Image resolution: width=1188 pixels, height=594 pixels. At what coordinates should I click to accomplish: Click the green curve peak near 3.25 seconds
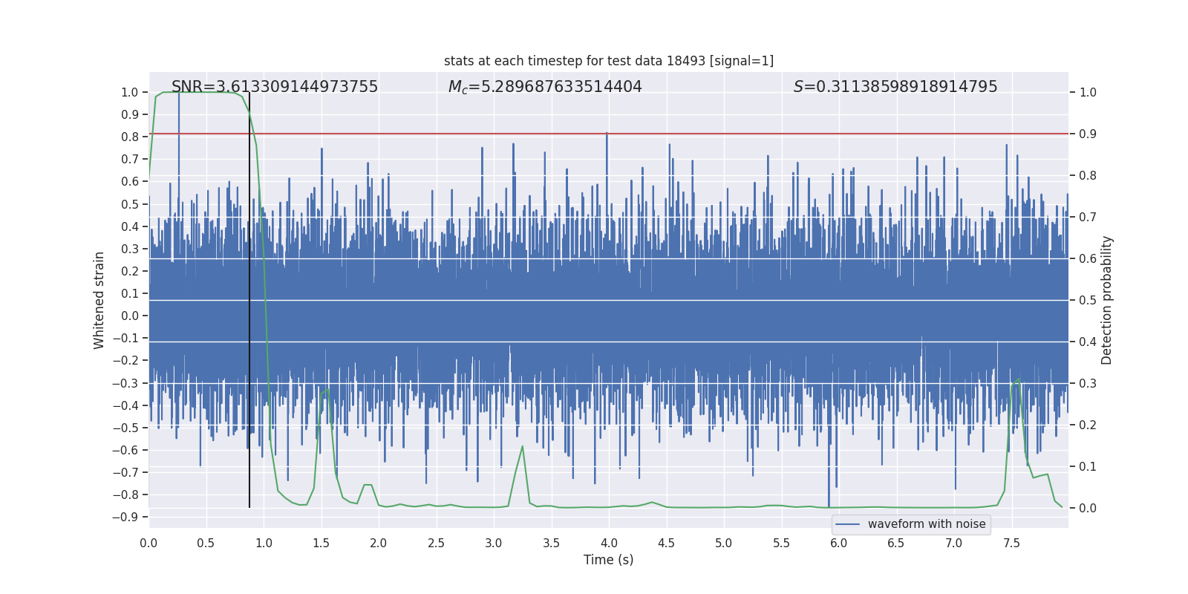[523, 447]
